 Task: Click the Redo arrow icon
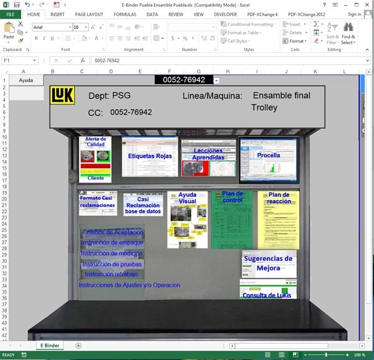coord(42,4)
